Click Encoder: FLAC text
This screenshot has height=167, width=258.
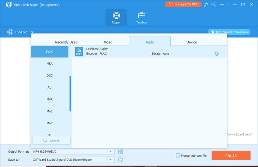pos(96,54)
